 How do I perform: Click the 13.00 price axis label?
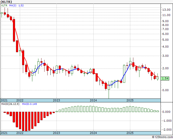pyautogui.click(x=166, y=10)
